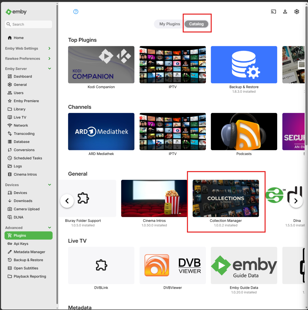Open the settings gear icon
Viewport: 308px width, 310px height.
[x=297, y=12]
